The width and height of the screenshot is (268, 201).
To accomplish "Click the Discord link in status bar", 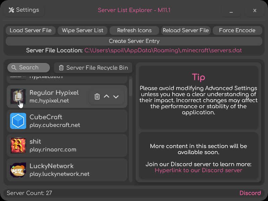I will point(250,193).
